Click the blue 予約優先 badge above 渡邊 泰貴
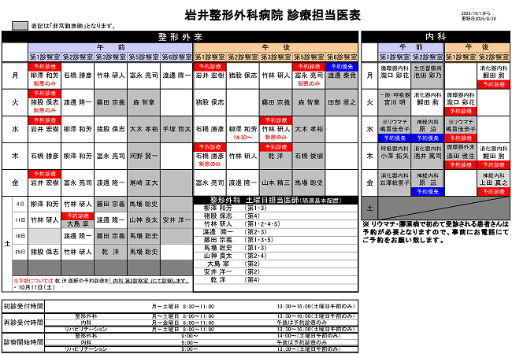The height and width of the screenshot is (354, 512). click(x=342, y=67)
